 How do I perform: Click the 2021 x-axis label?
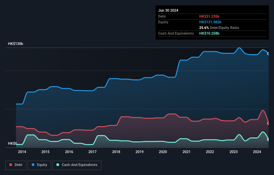click(x=187, y=152)
